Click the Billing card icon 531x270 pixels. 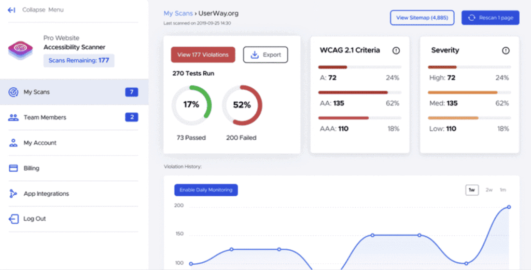click(13, 168)
